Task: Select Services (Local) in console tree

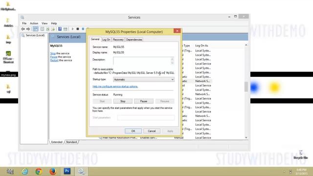Action: [35, 35]
